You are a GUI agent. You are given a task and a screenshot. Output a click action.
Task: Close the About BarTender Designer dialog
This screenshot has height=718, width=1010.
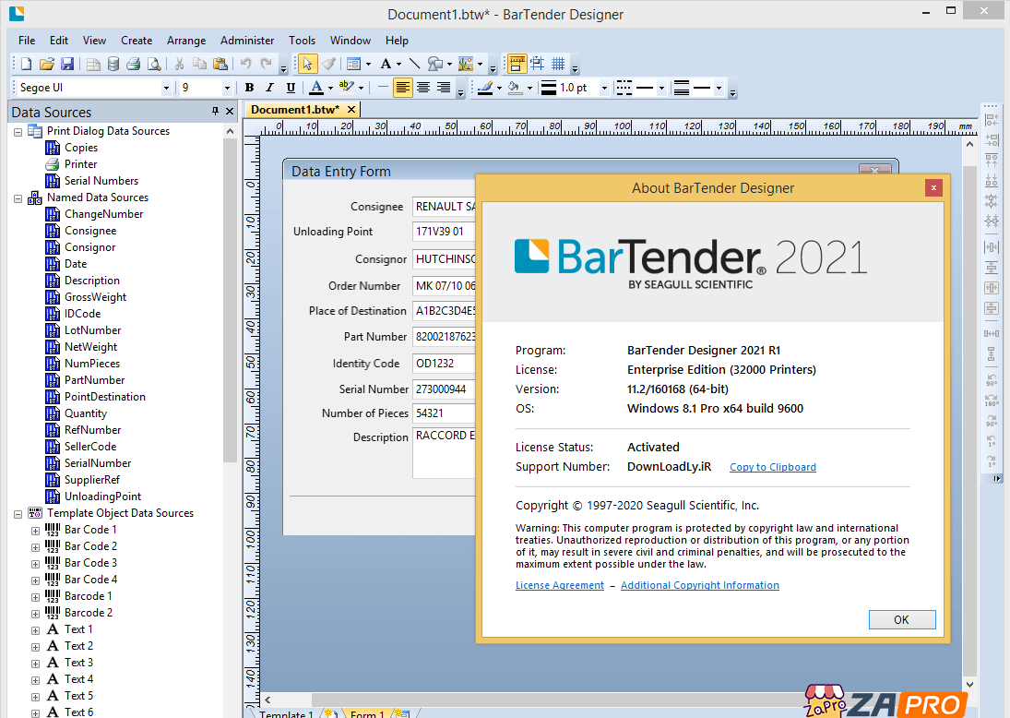(x=933, y=187)
